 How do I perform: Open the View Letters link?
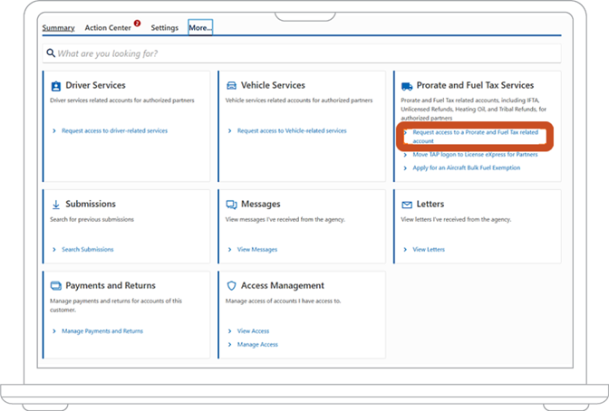pos(429,250)
